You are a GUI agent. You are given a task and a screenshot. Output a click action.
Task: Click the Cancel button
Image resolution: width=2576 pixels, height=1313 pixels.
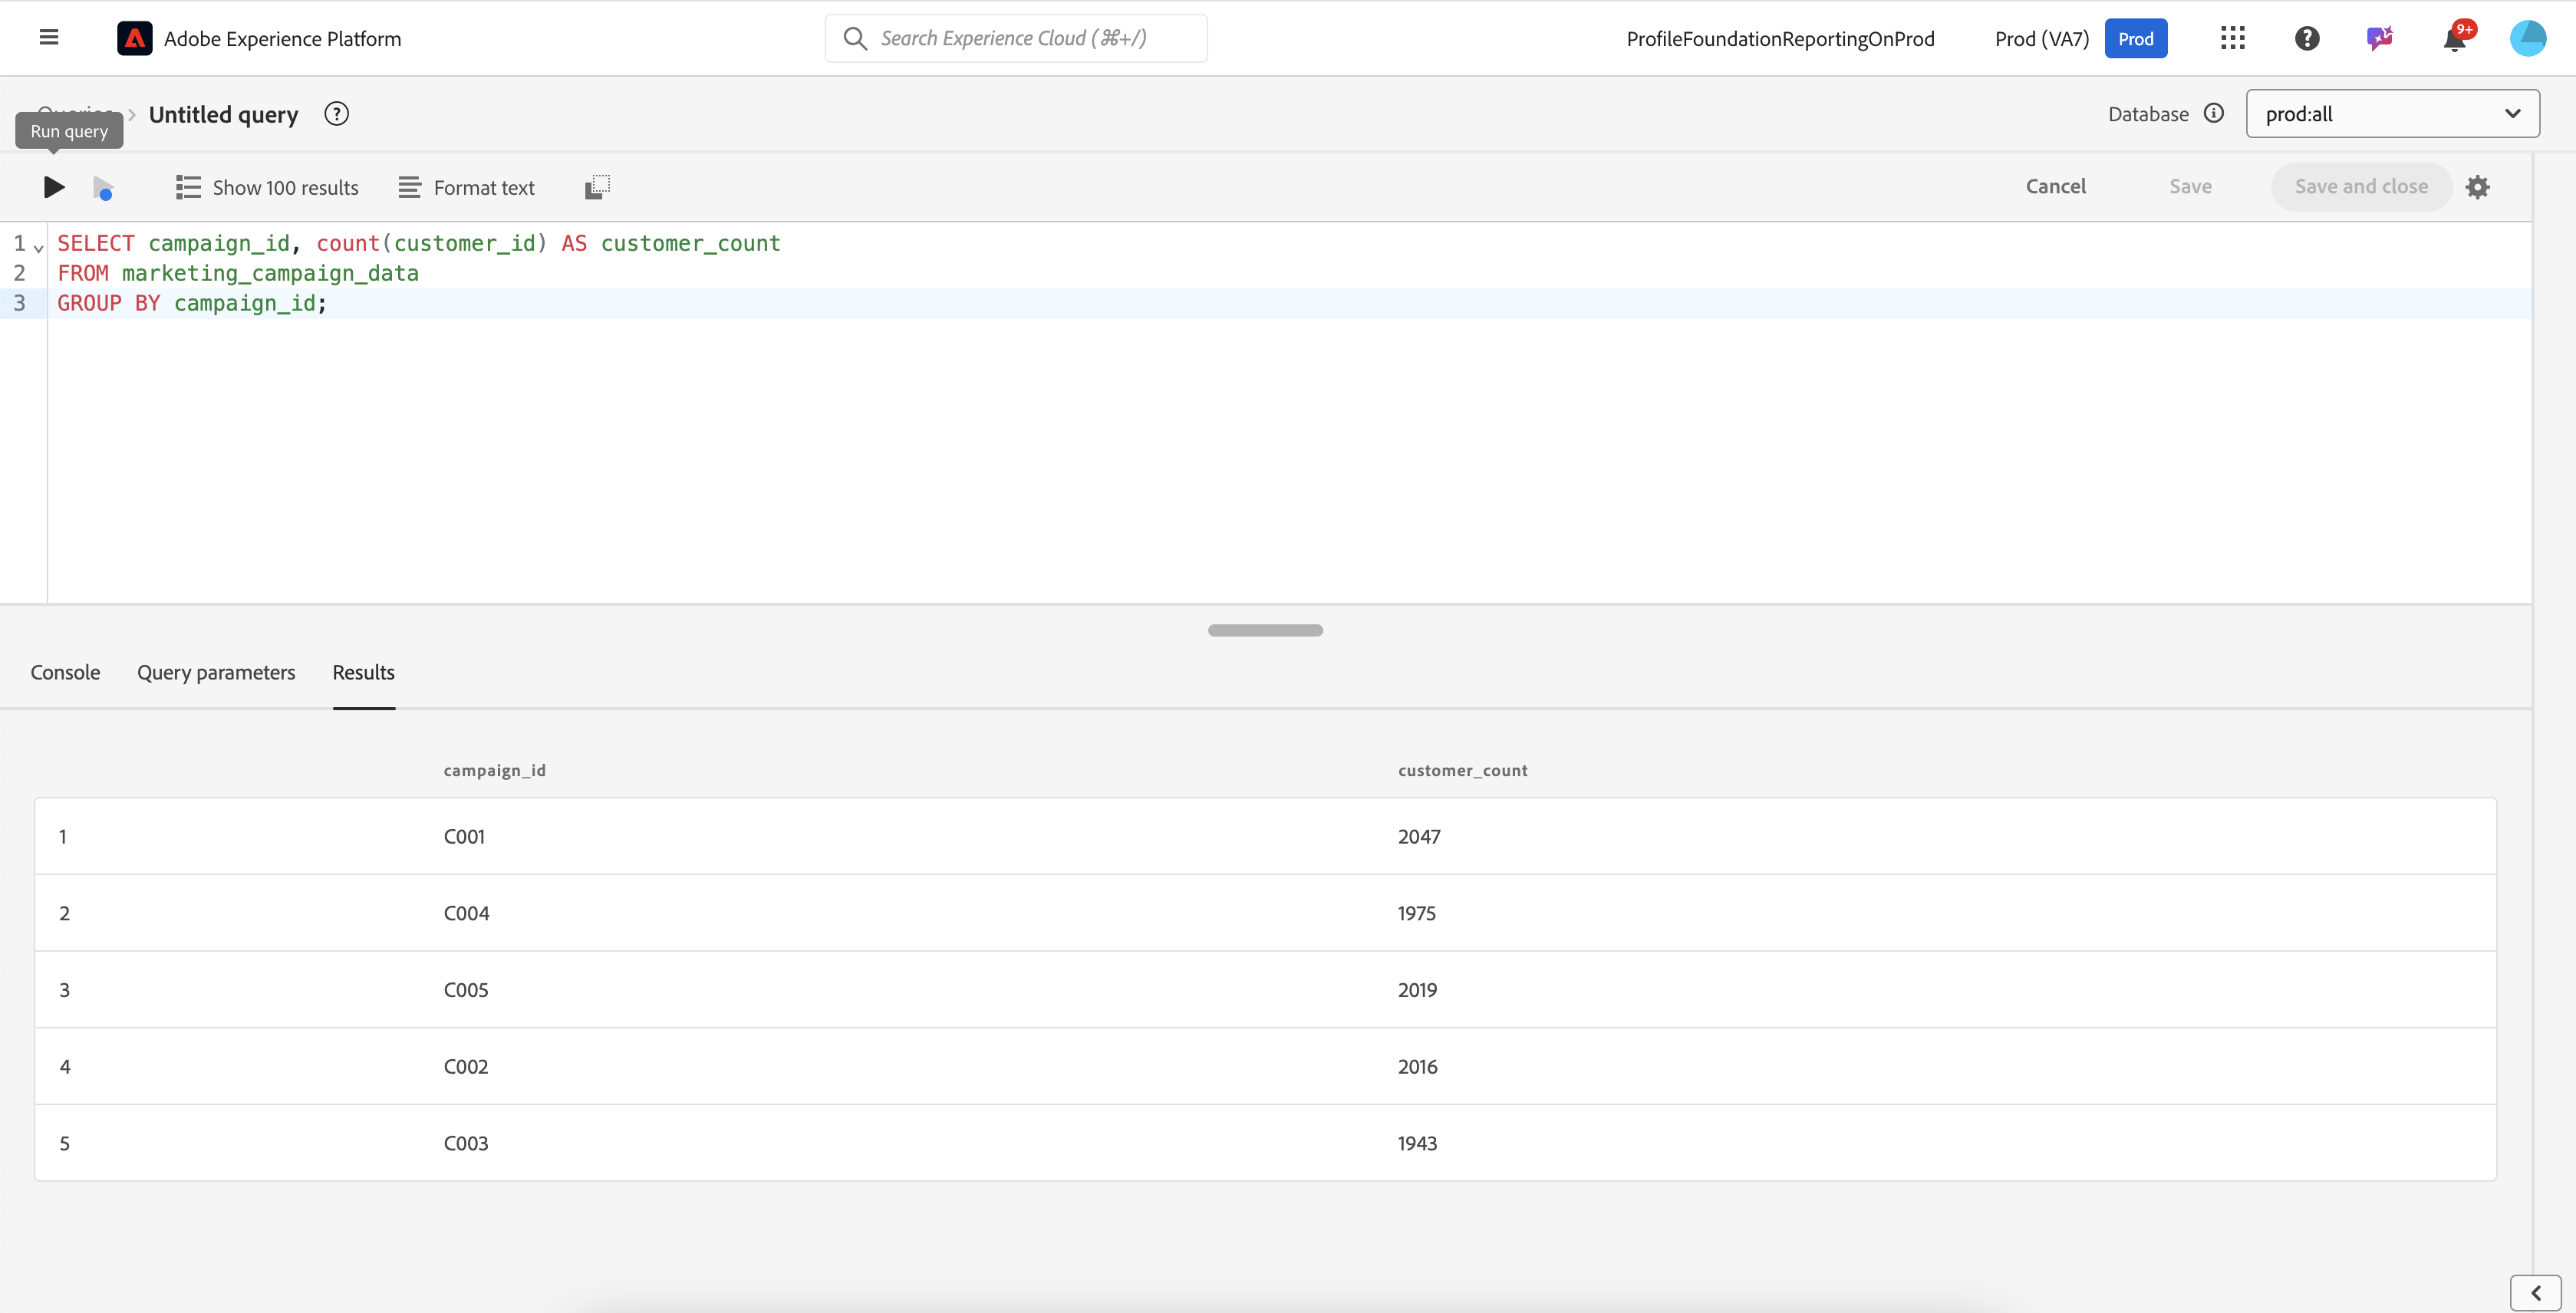click(x=2055, y=187)
